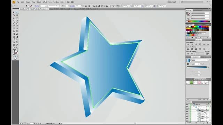Hide Layer 1 using its eye icon

[187, 105]
